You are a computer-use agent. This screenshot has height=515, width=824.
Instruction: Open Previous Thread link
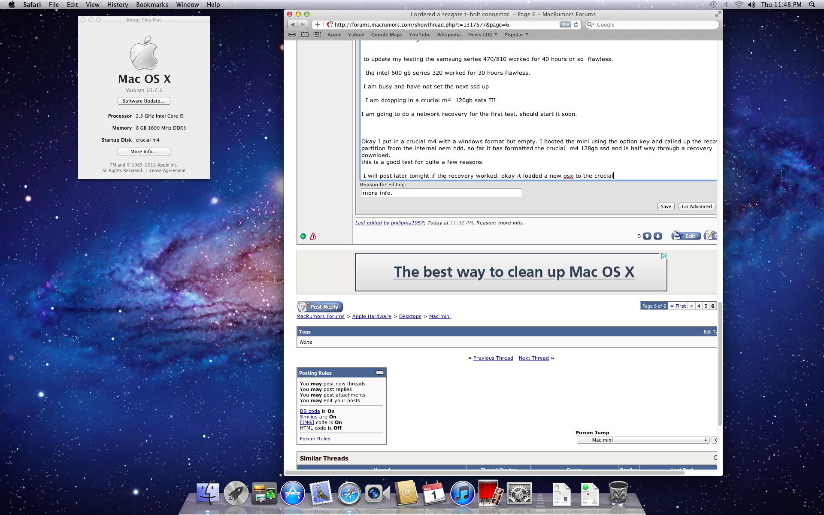tap(493, 358)
